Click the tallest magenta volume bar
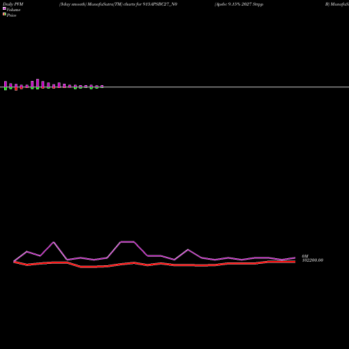The image size is (349, 349). 38,84
